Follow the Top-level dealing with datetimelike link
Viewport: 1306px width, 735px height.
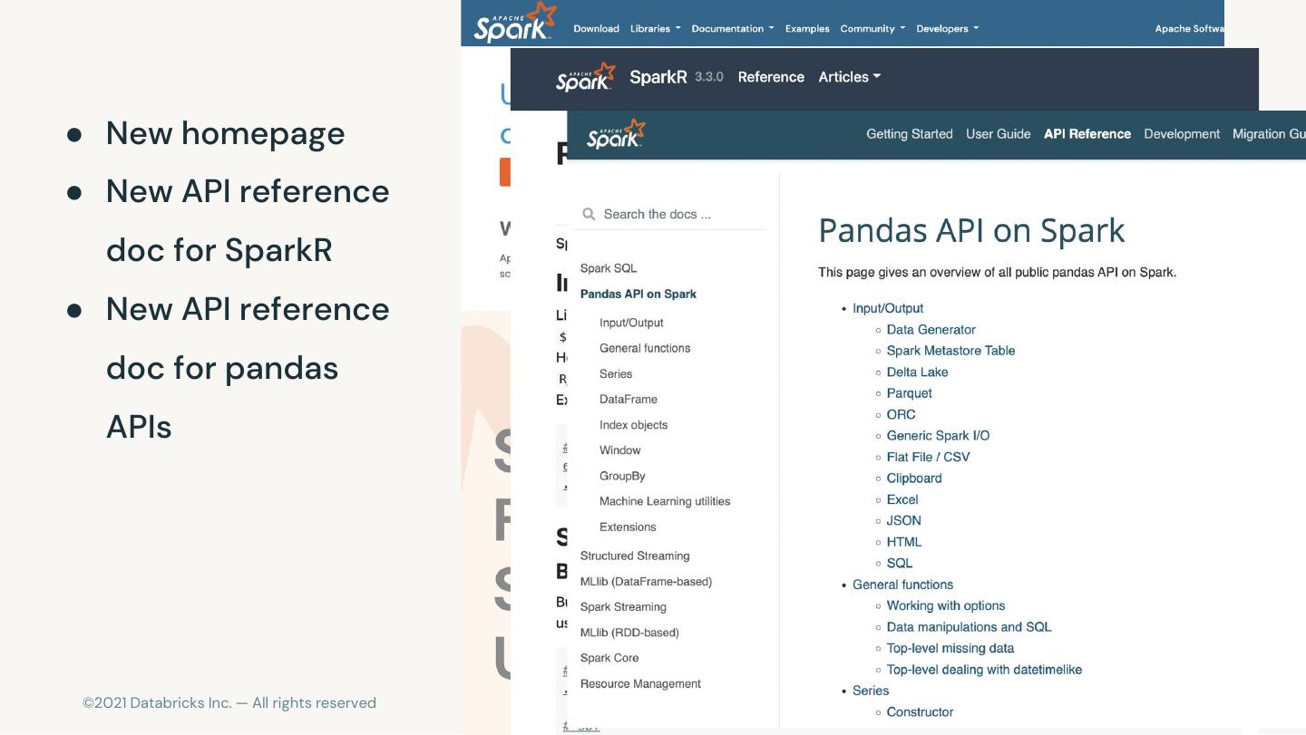(x=984, y=670)
